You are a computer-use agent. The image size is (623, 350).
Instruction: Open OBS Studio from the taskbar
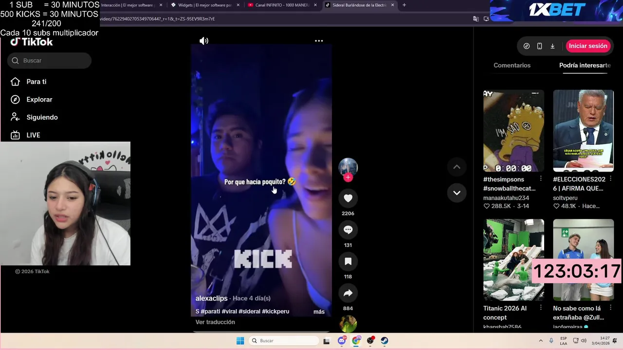tap(370, 340)
